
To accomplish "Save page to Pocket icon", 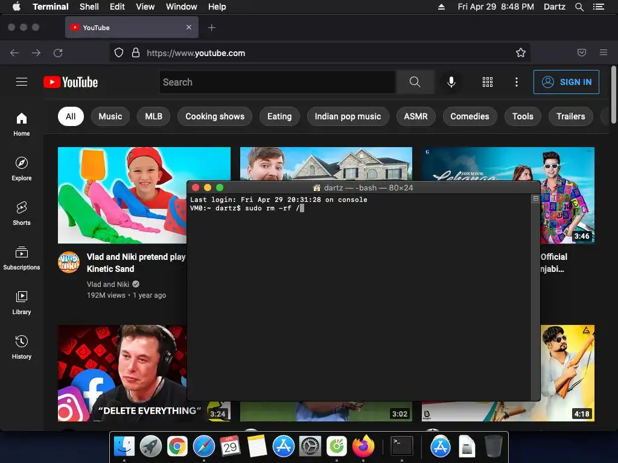I will click(582, 52).
